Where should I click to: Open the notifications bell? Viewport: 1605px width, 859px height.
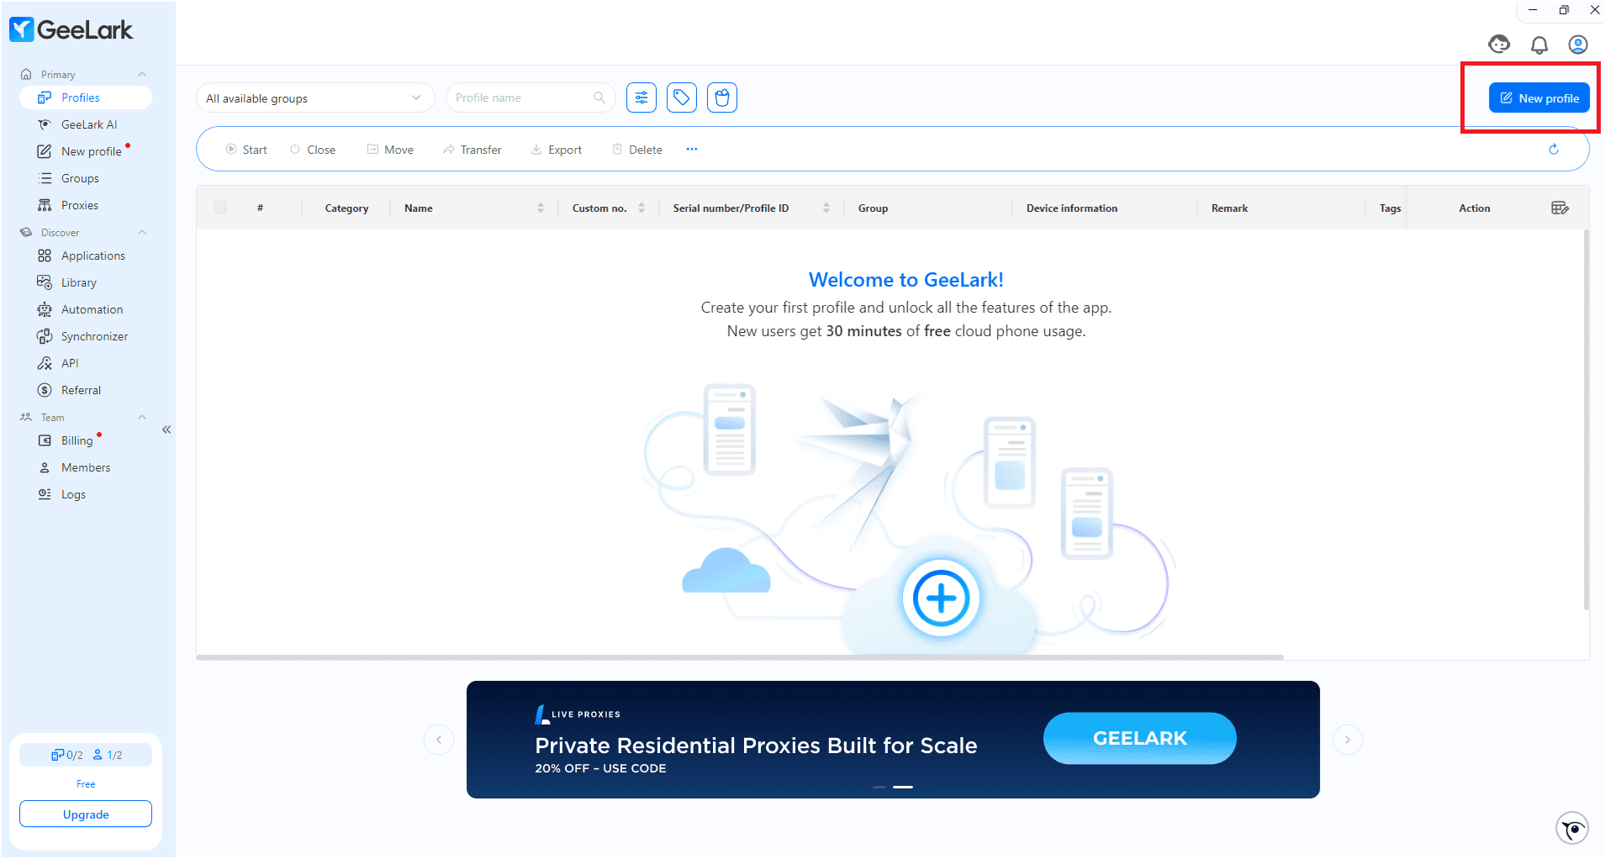[x=1539, y=45]
